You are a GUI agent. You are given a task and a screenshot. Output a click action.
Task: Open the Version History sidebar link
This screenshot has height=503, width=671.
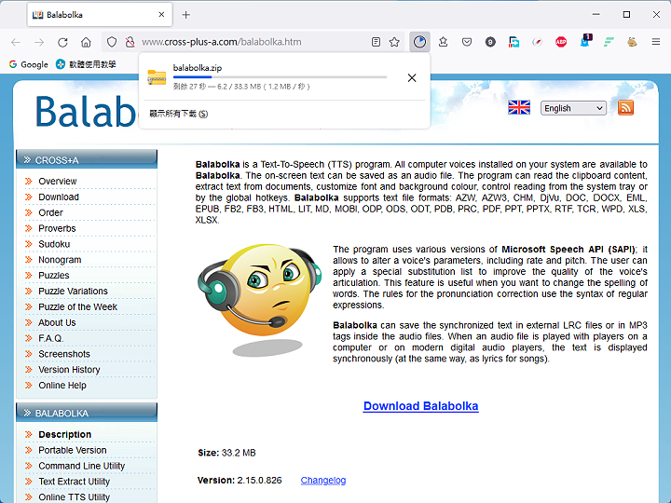(x=69, y=370)
